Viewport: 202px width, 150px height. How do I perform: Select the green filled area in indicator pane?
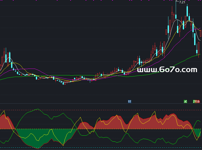click(x=38, y=137)
